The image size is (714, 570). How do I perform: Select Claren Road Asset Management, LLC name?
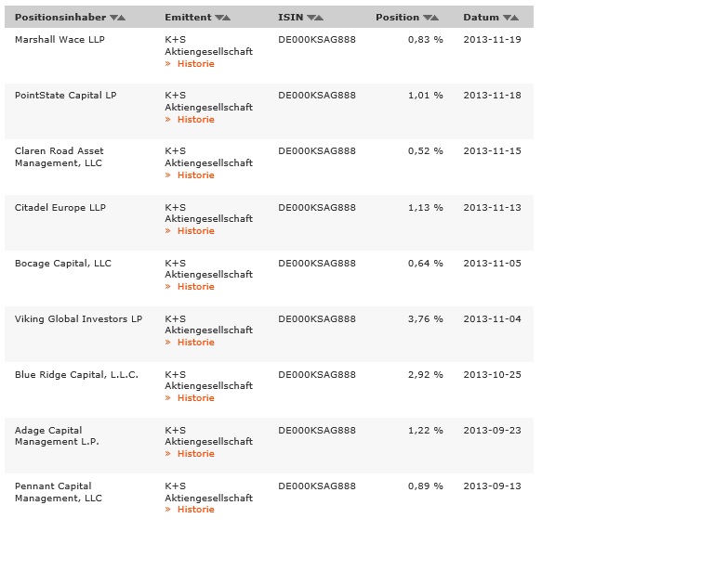59,157
